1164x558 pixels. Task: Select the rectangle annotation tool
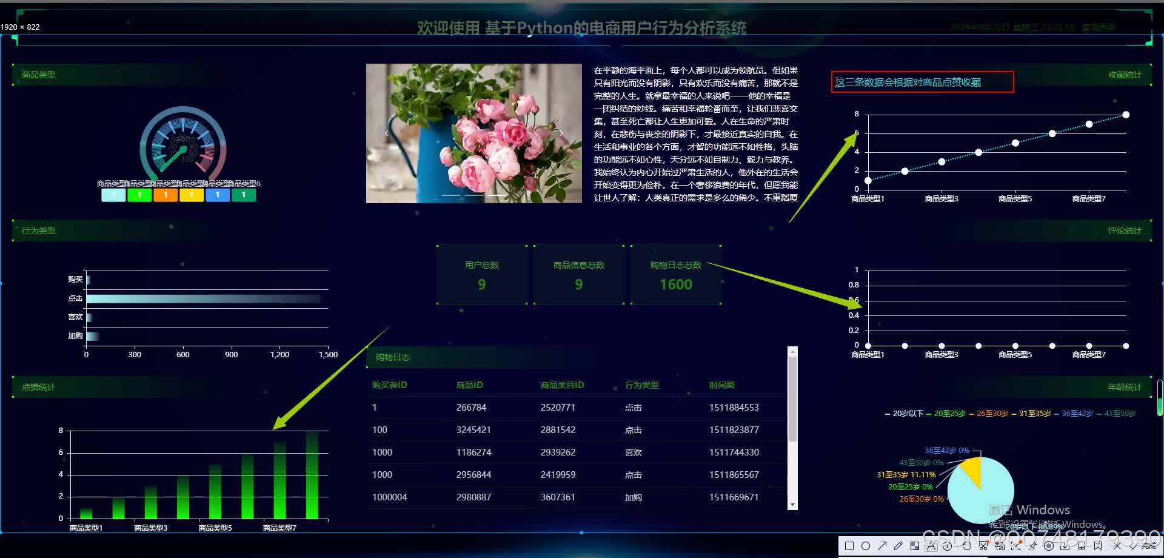coord(849,546)
